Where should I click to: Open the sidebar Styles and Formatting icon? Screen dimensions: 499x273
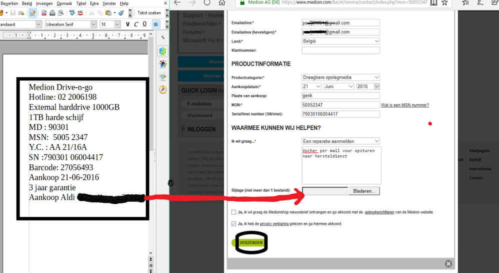163,64
